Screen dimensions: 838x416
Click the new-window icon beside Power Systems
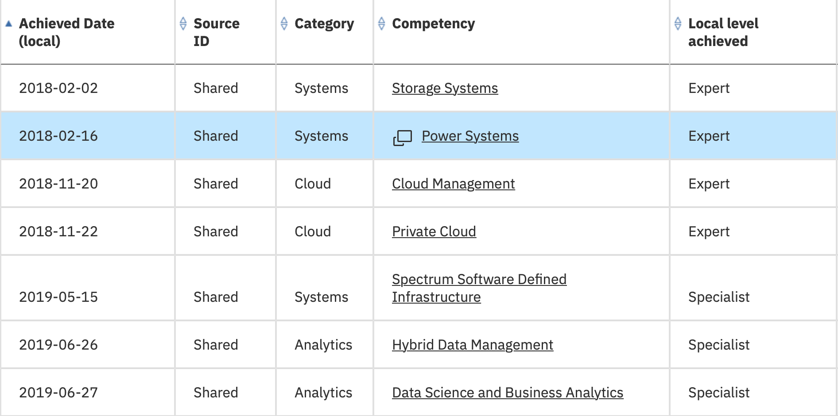[x=402, y=137]
